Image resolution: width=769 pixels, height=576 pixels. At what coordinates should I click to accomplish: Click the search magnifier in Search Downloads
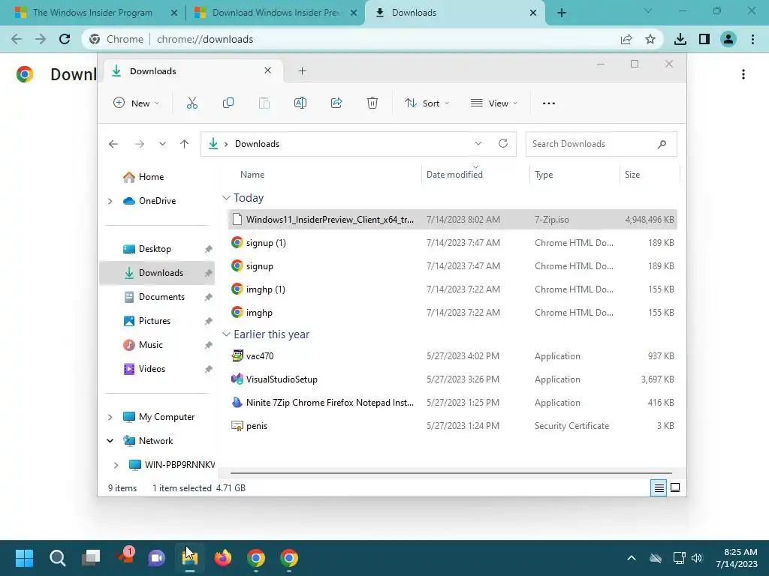click(662, 144)
